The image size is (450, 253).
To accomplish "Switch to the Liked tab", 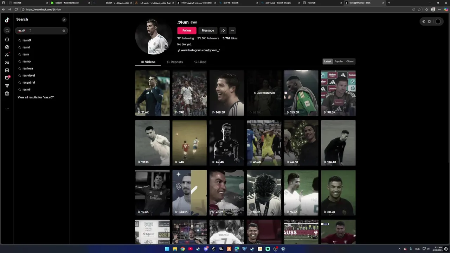I will coord(200,62).
